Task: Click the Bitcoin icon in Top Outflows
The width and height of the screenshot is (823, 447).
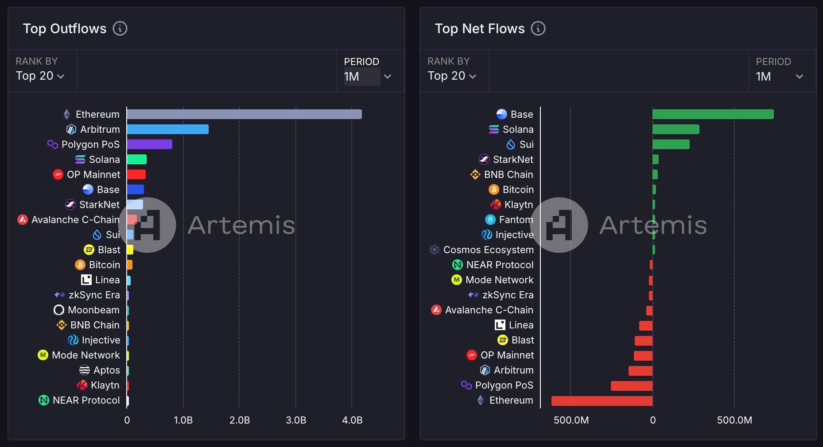Action: [80, 265]
